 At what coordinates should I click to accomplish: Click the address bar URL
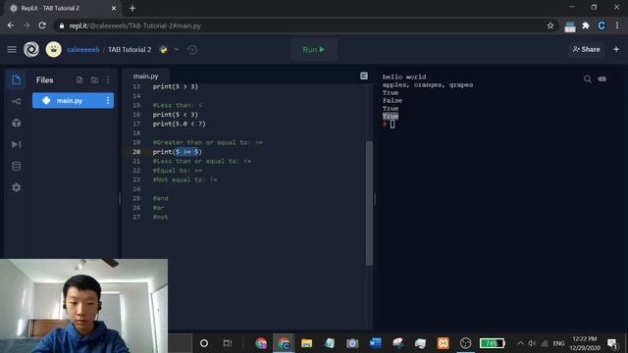click(x=135, y=25)
